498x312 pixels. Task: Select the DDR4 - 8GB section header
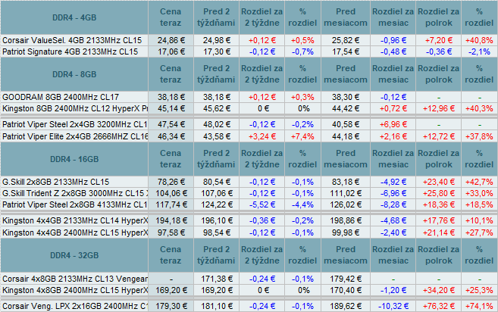click(x=74, y=74)
